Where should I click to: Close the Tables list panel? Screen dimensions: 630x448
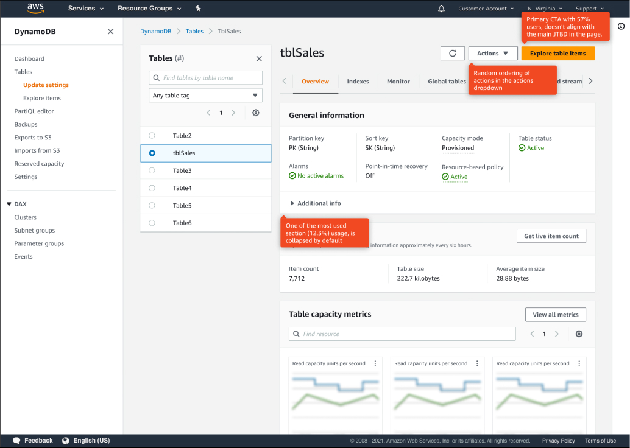coord(259,58)
